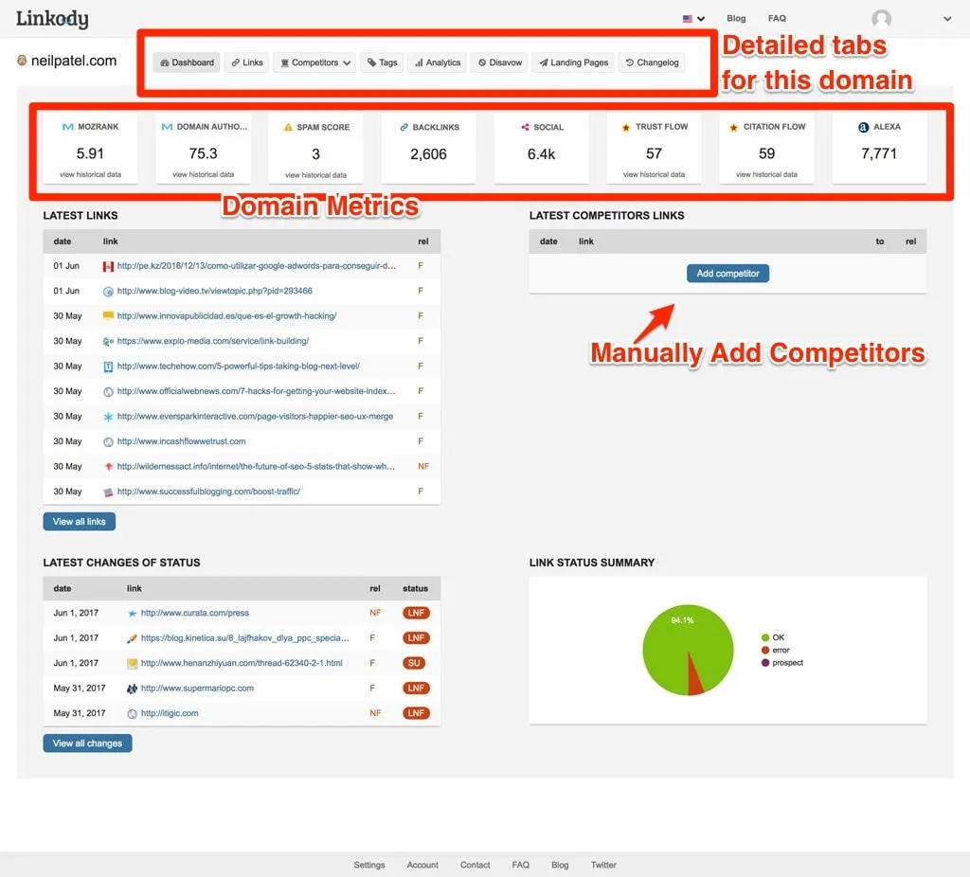Image resolution: width=970 pixels, height=877 pixels.
Task: Toggle the error legend color dot
Action: (765, 650)
